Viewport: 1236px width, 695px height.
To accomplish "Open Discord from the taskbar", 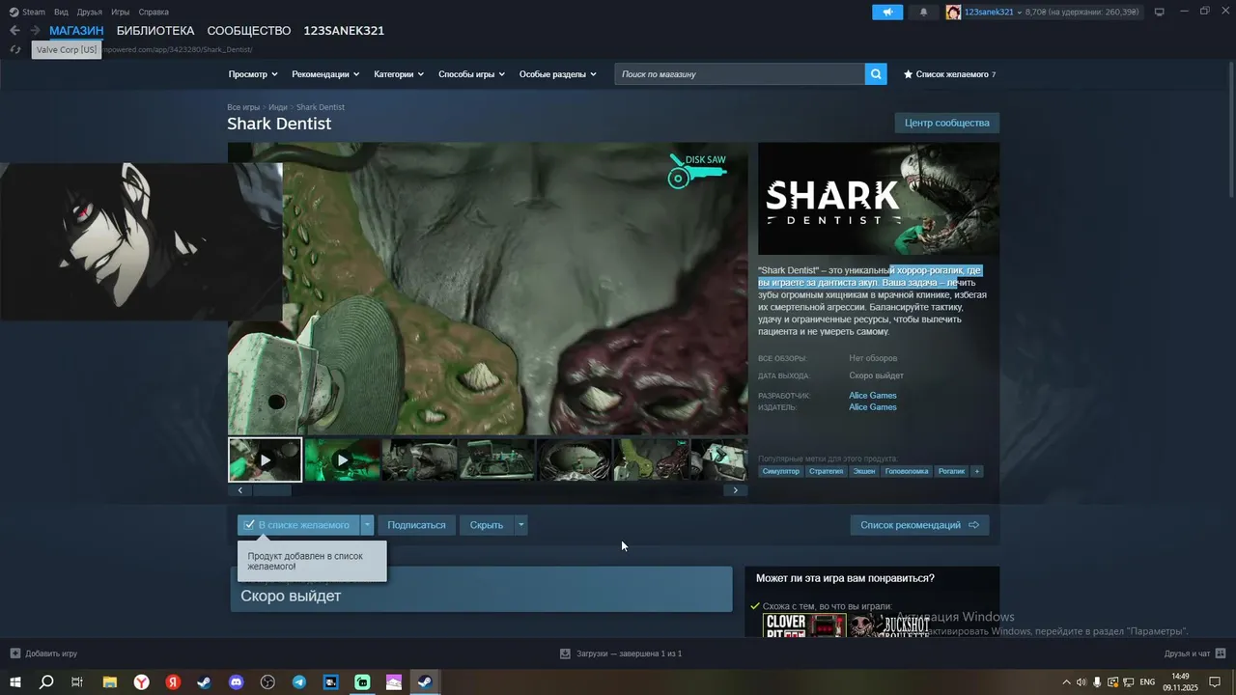I will coord(237,682).
